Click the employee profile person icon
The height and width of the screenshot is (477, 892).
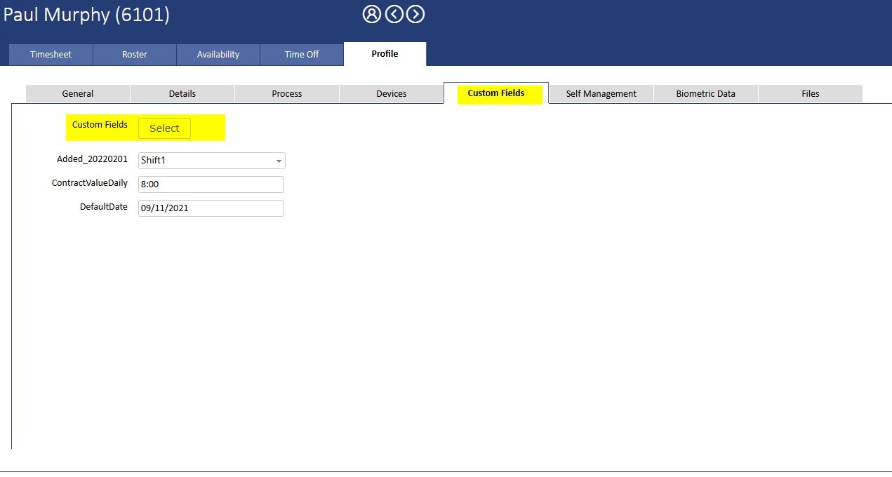pyautogui.click(x=371, y=14)
